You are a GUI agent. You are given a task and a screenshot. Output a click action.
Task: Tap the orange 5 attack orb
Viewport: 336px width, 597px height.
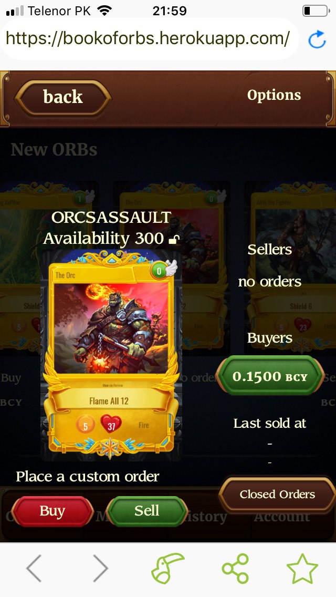(x=85, y=425)
